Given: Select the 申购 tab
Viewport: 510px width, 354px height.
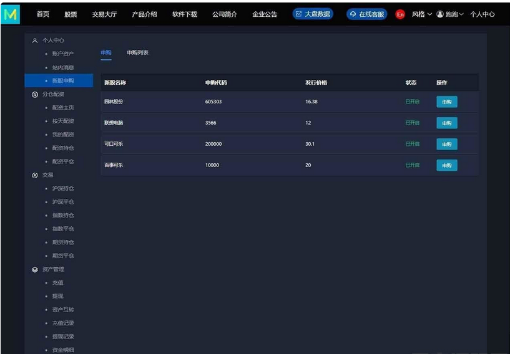Looking at the screenshot, I should pos(106,52).
